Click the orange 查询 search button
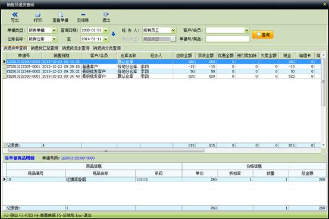 point(263,35)
